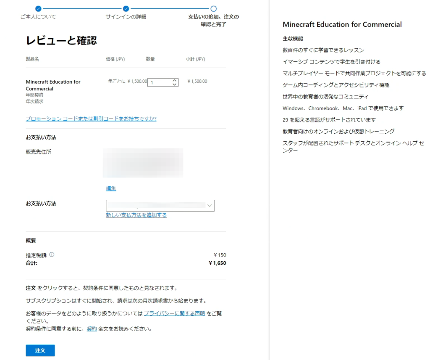Click the completed ご本人について step checkmark
The image size is (430, 360).
point(38,8)
